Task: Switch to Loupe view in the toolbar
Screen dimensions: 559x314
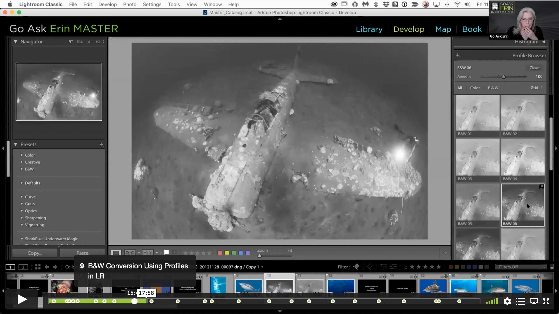Action: point(116,253)
